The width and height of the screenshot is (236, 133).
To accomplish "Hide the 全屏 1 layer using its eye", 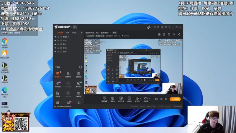I will point(55,51).
